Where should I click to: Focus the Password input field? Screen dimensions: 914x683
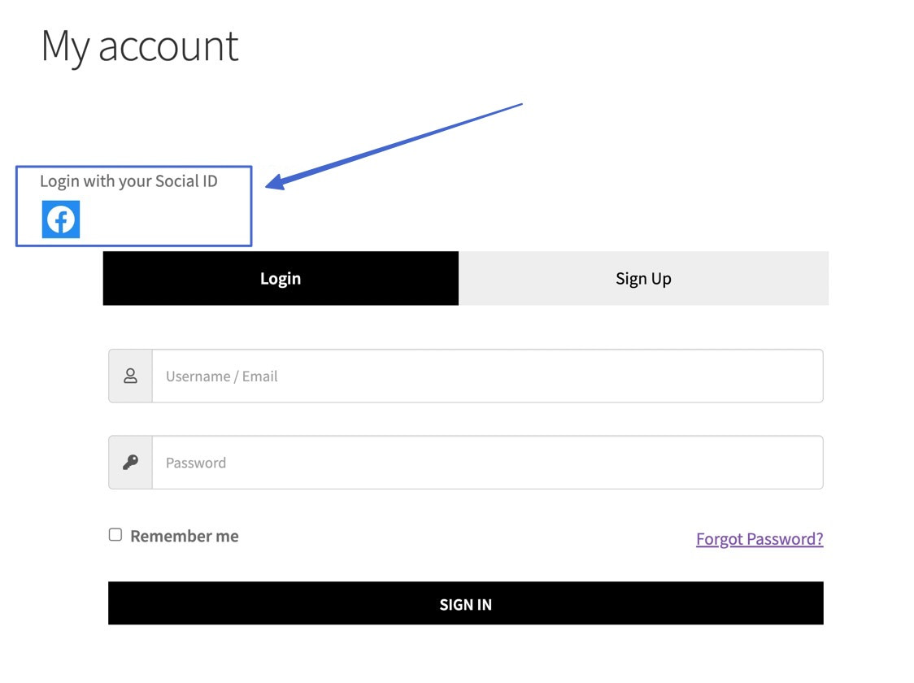[486, 462]
